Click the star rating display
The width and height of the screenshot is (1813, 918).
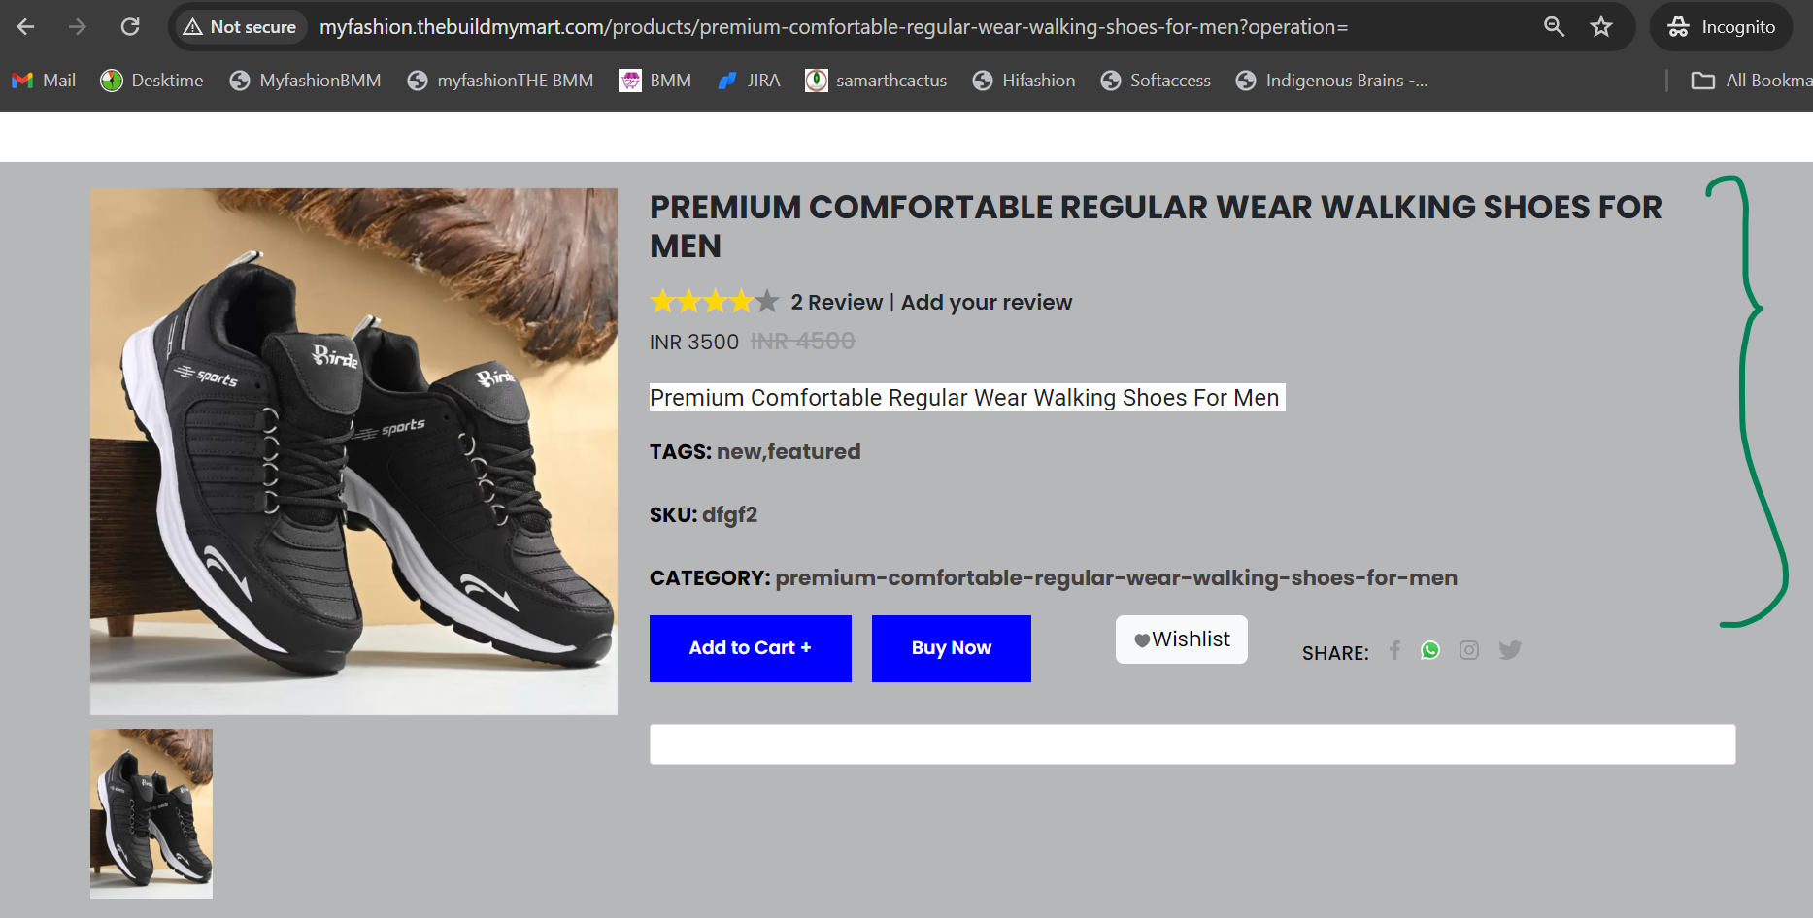(x=715, y=302)
